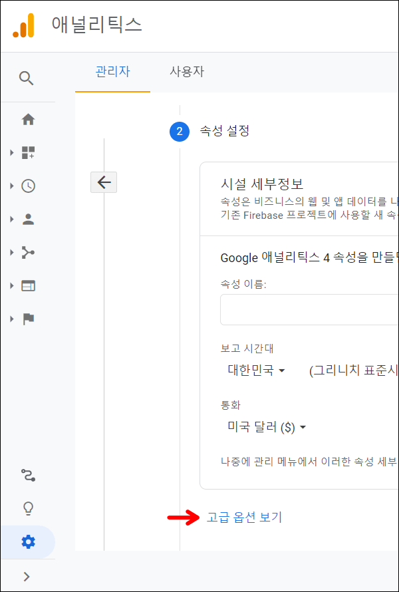
Task: Expand the Conversions menu arrow
Action: pyautogui.click(x=12, y=319)
